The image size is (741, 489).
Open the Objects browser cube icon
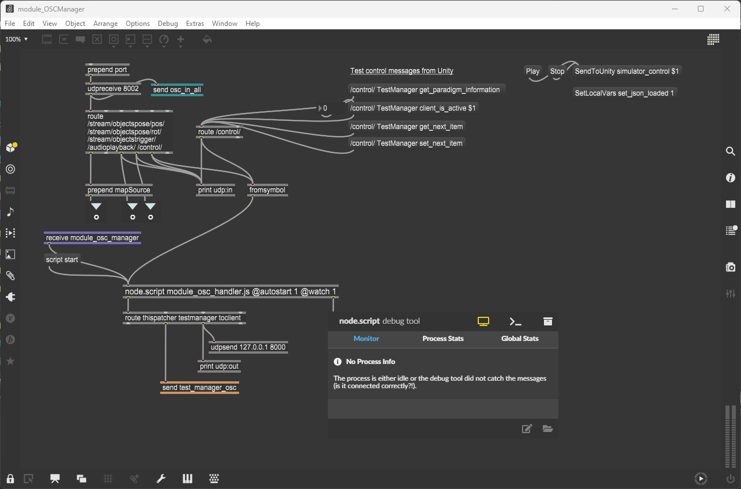coord(10,147)
